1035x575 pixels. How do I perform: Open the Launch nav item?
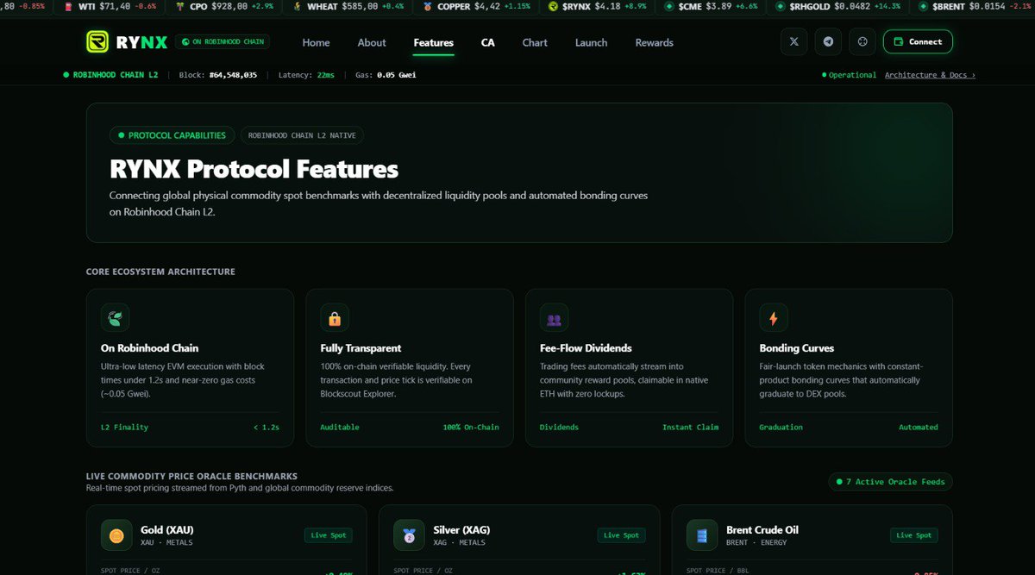(x=591, y=42)
